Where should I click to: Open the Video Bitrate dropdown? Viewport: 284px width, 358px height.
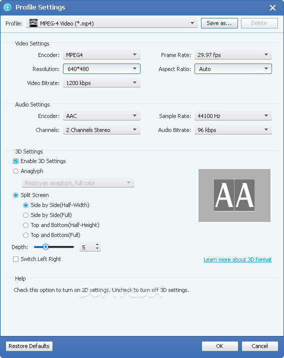point(101,82)
